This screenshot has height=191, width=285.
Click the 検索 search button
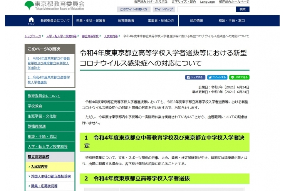coord(243,9)
